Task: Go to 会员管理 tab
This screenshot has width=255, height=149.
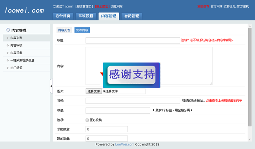Action: pyautogui.click(x=132, y=16)
